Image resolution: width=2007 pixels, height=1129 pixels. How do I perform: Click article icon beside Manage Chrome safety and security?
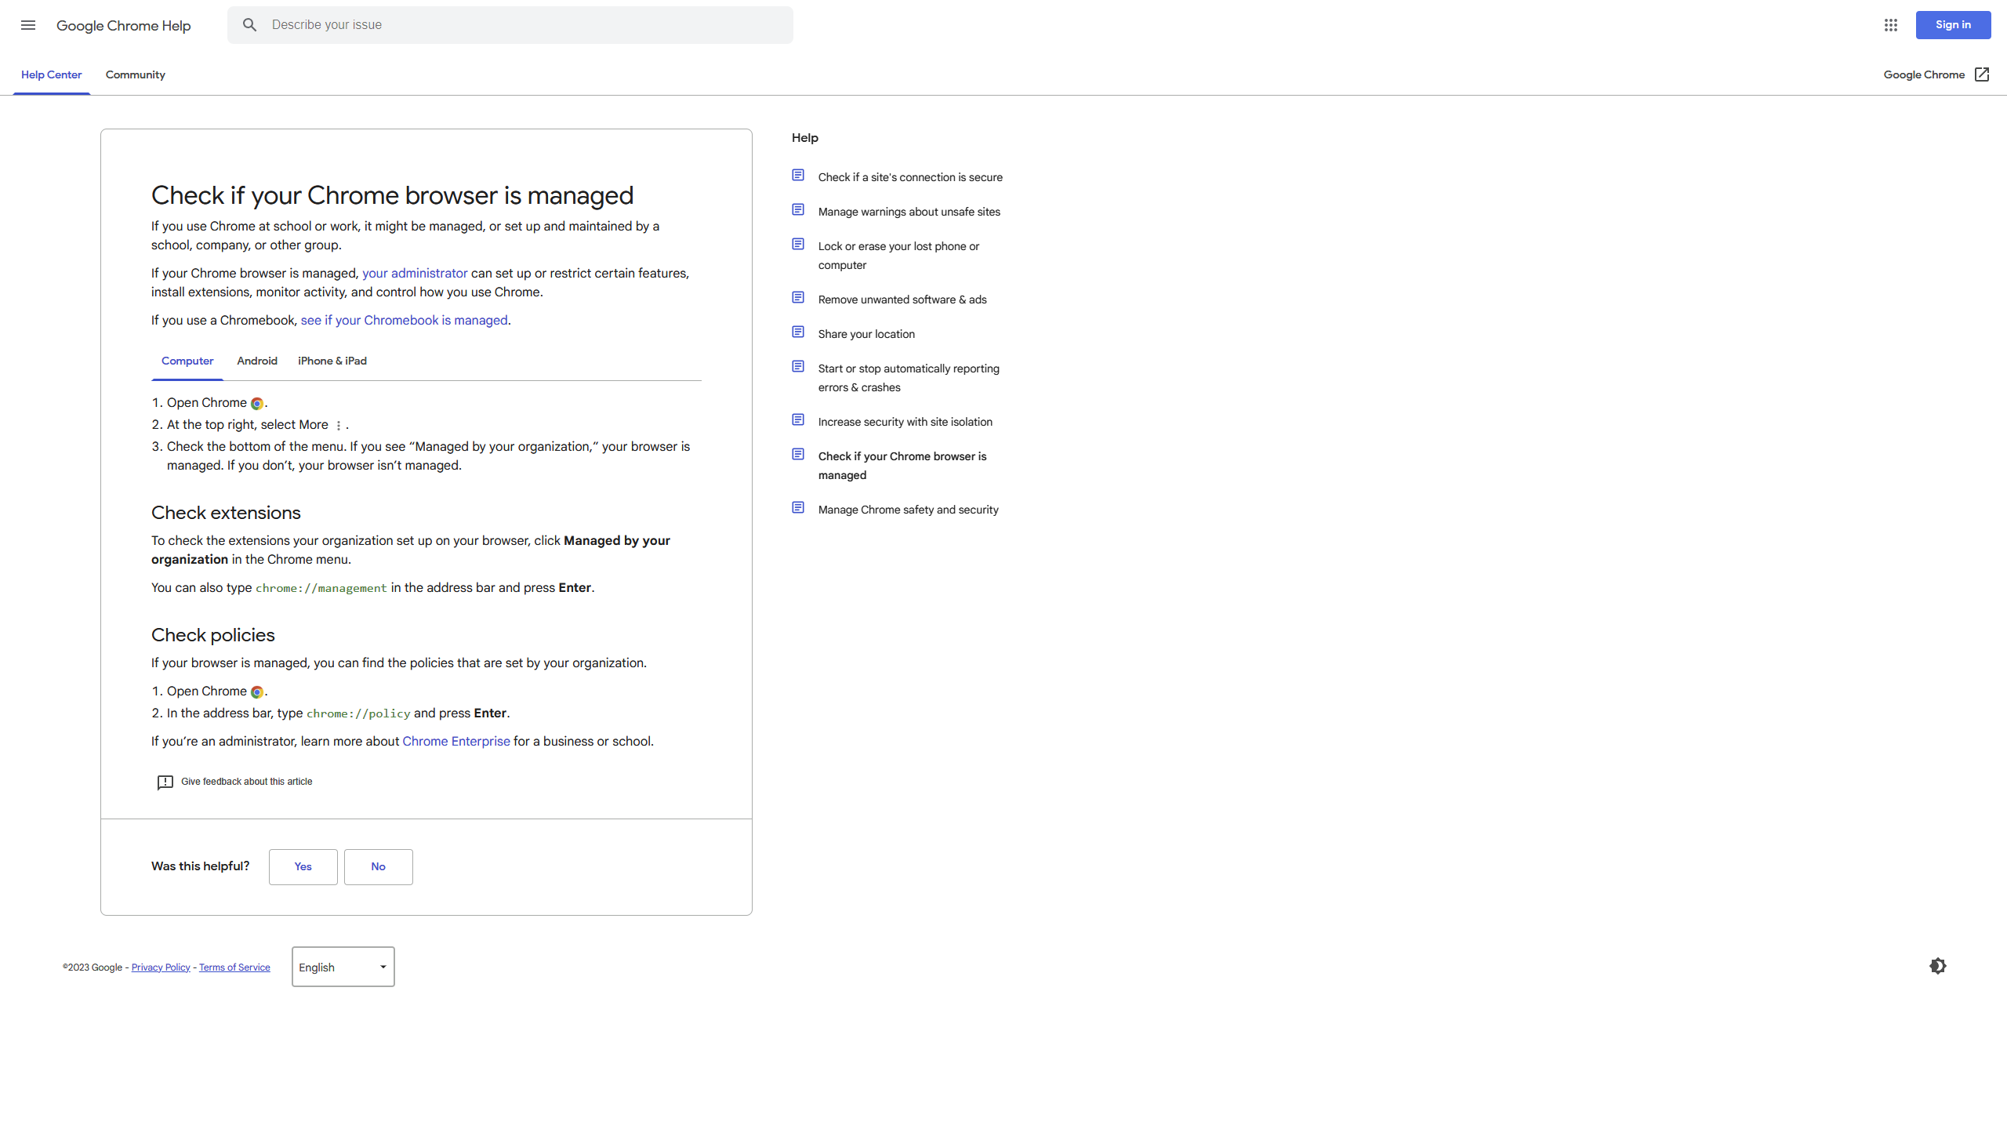[x=798, y=508]
